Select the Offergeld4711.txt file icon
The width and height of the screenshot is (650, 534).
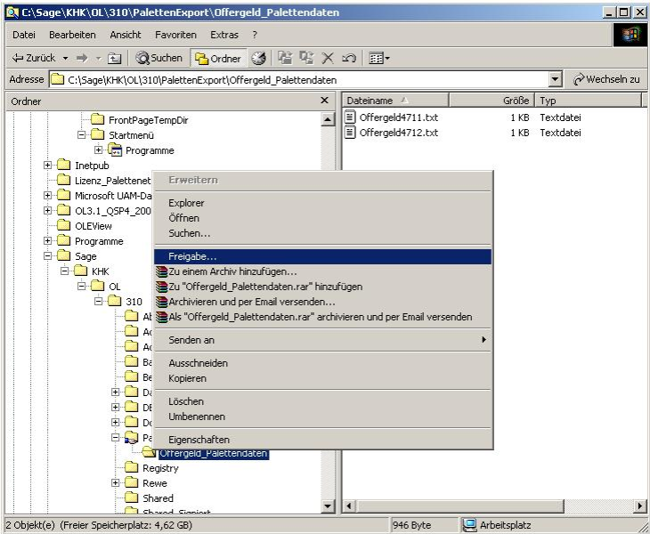point(350,117)
